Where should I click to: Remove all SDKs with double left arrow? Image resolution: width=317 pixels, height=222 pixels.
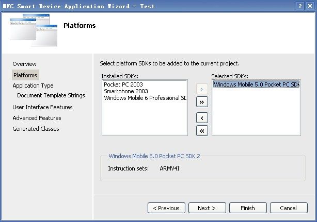point(202,131)
